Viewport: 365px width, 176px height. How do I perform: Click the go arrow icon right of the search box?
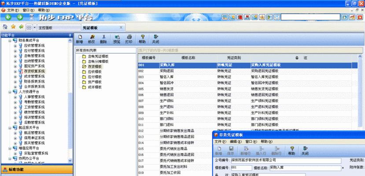tap(344, 17)
